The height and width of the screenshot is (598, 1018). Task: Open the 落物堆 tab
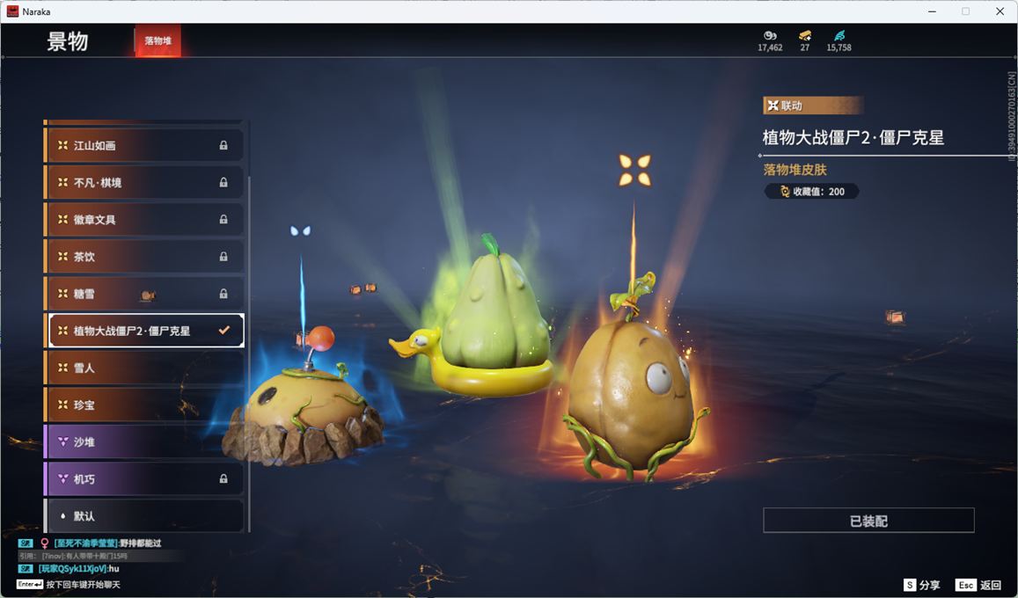click(157, 40)
